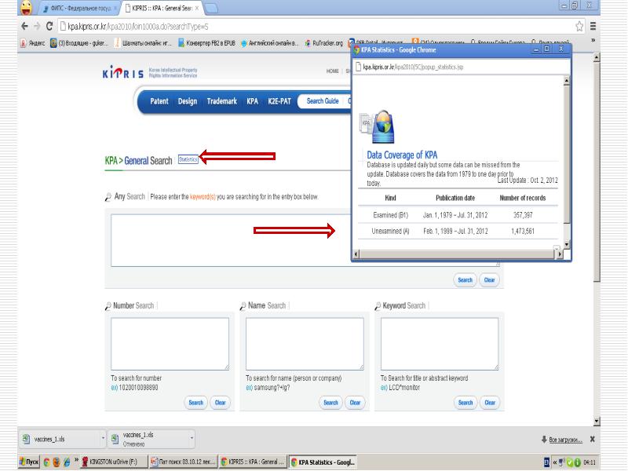Viewport: 628px width, 471px height.
Task: Reload the page with refresh icon
Action: coord(51,26)
